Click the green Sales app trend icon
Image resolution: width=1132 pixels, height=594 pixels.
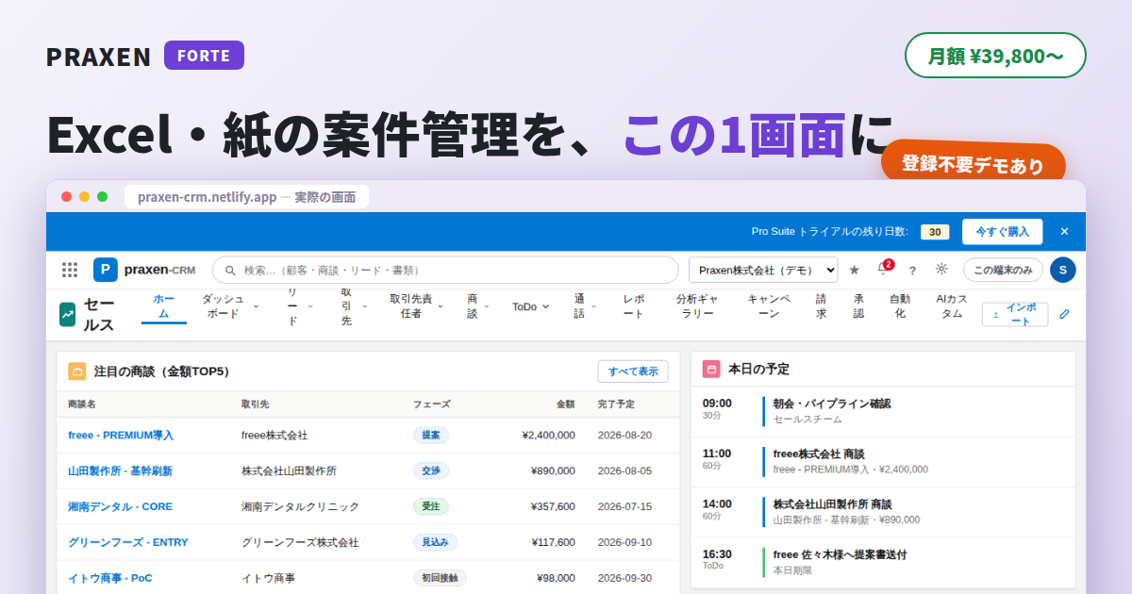[67, 314]
